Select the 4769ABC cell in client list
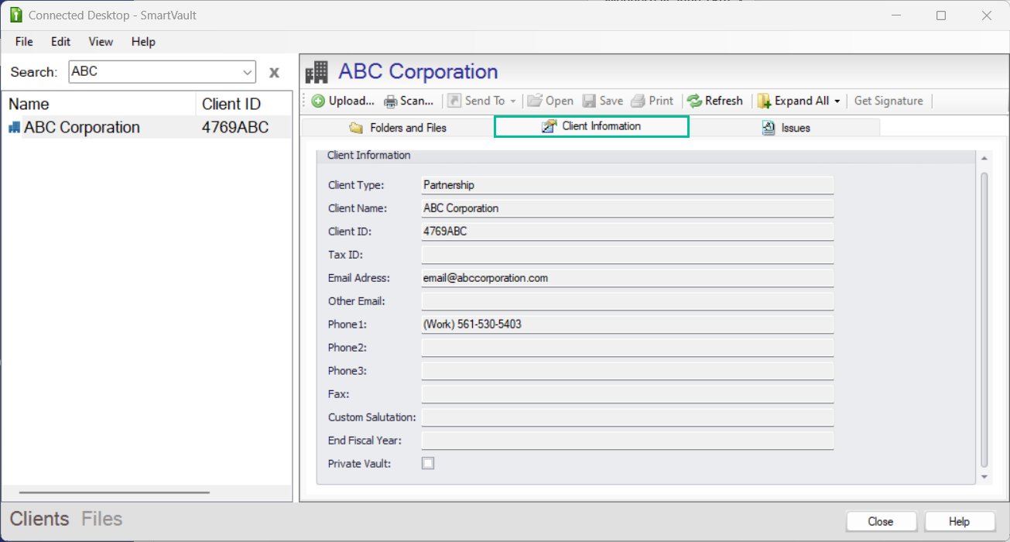Image resolution: width=1010 pixels, height=542 pixels. click(x=235, y=128)
